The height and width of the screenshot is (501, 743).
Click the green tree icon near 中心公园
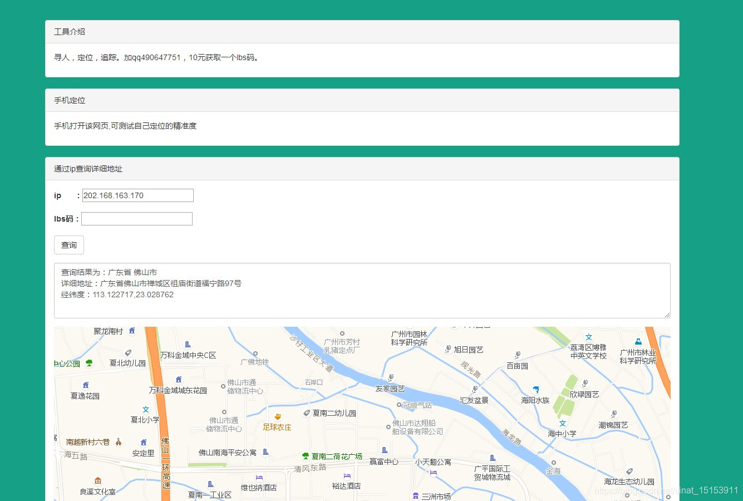tap(89, 363)
